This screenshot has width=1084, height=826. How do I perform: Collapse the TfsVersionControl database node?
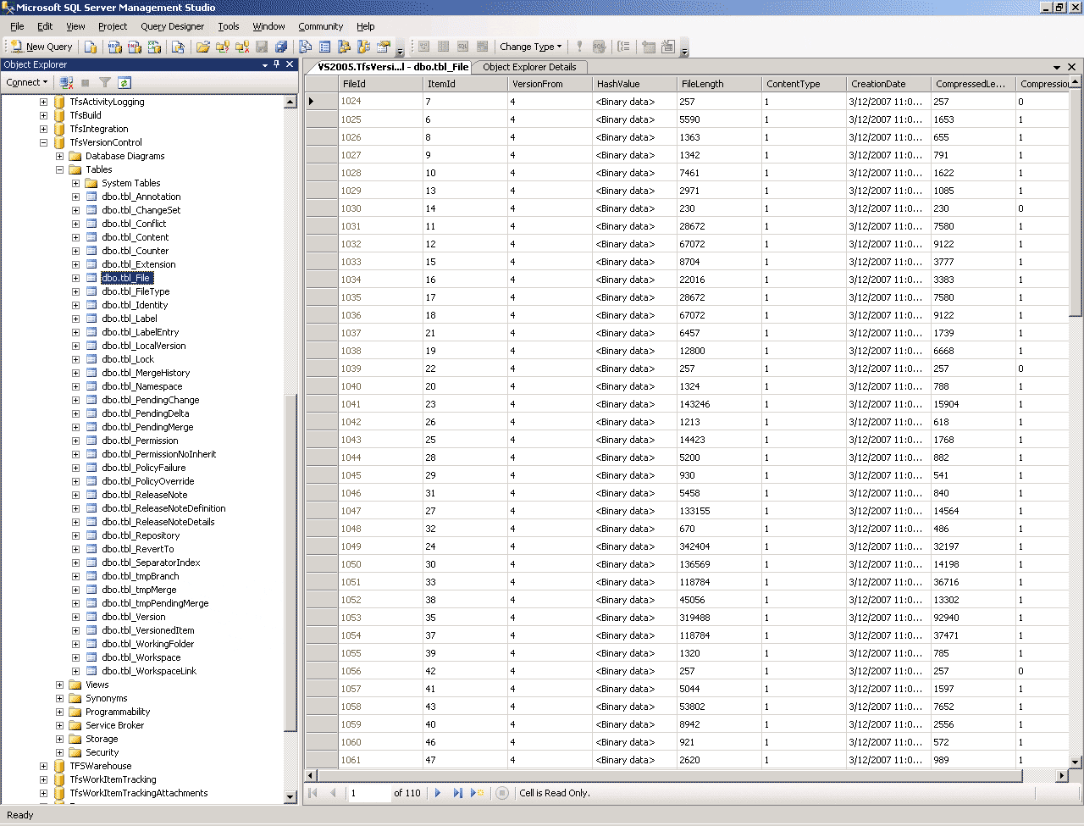click(x=43, y=142)
